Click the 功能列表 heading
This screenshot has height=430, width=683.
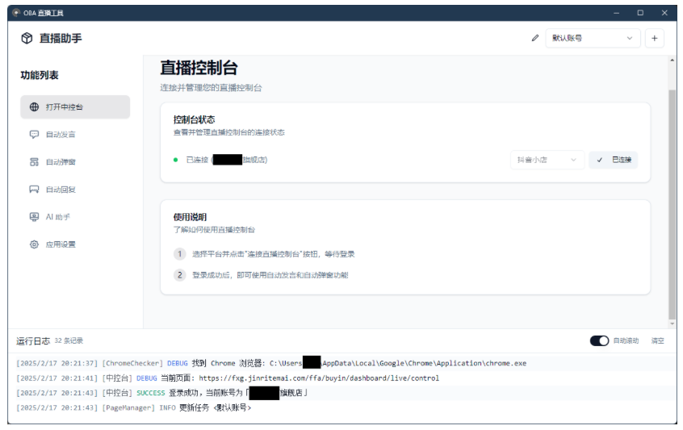coord(40,75)
